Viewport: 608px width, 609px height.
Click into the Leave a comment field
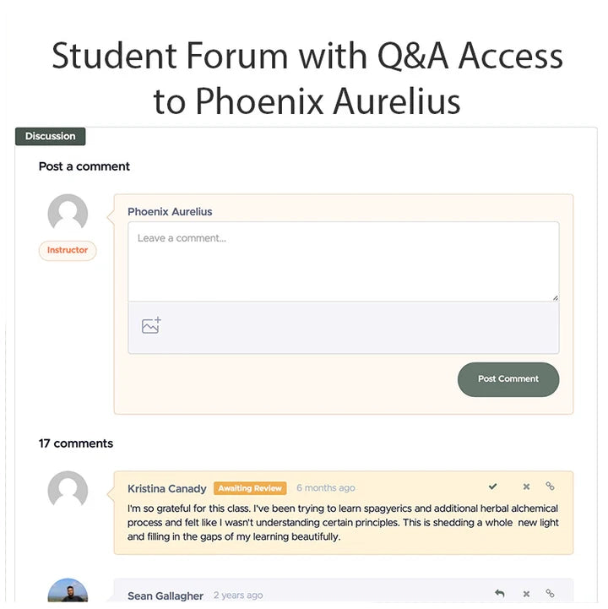pyautogui.click(x=343, y=261)
